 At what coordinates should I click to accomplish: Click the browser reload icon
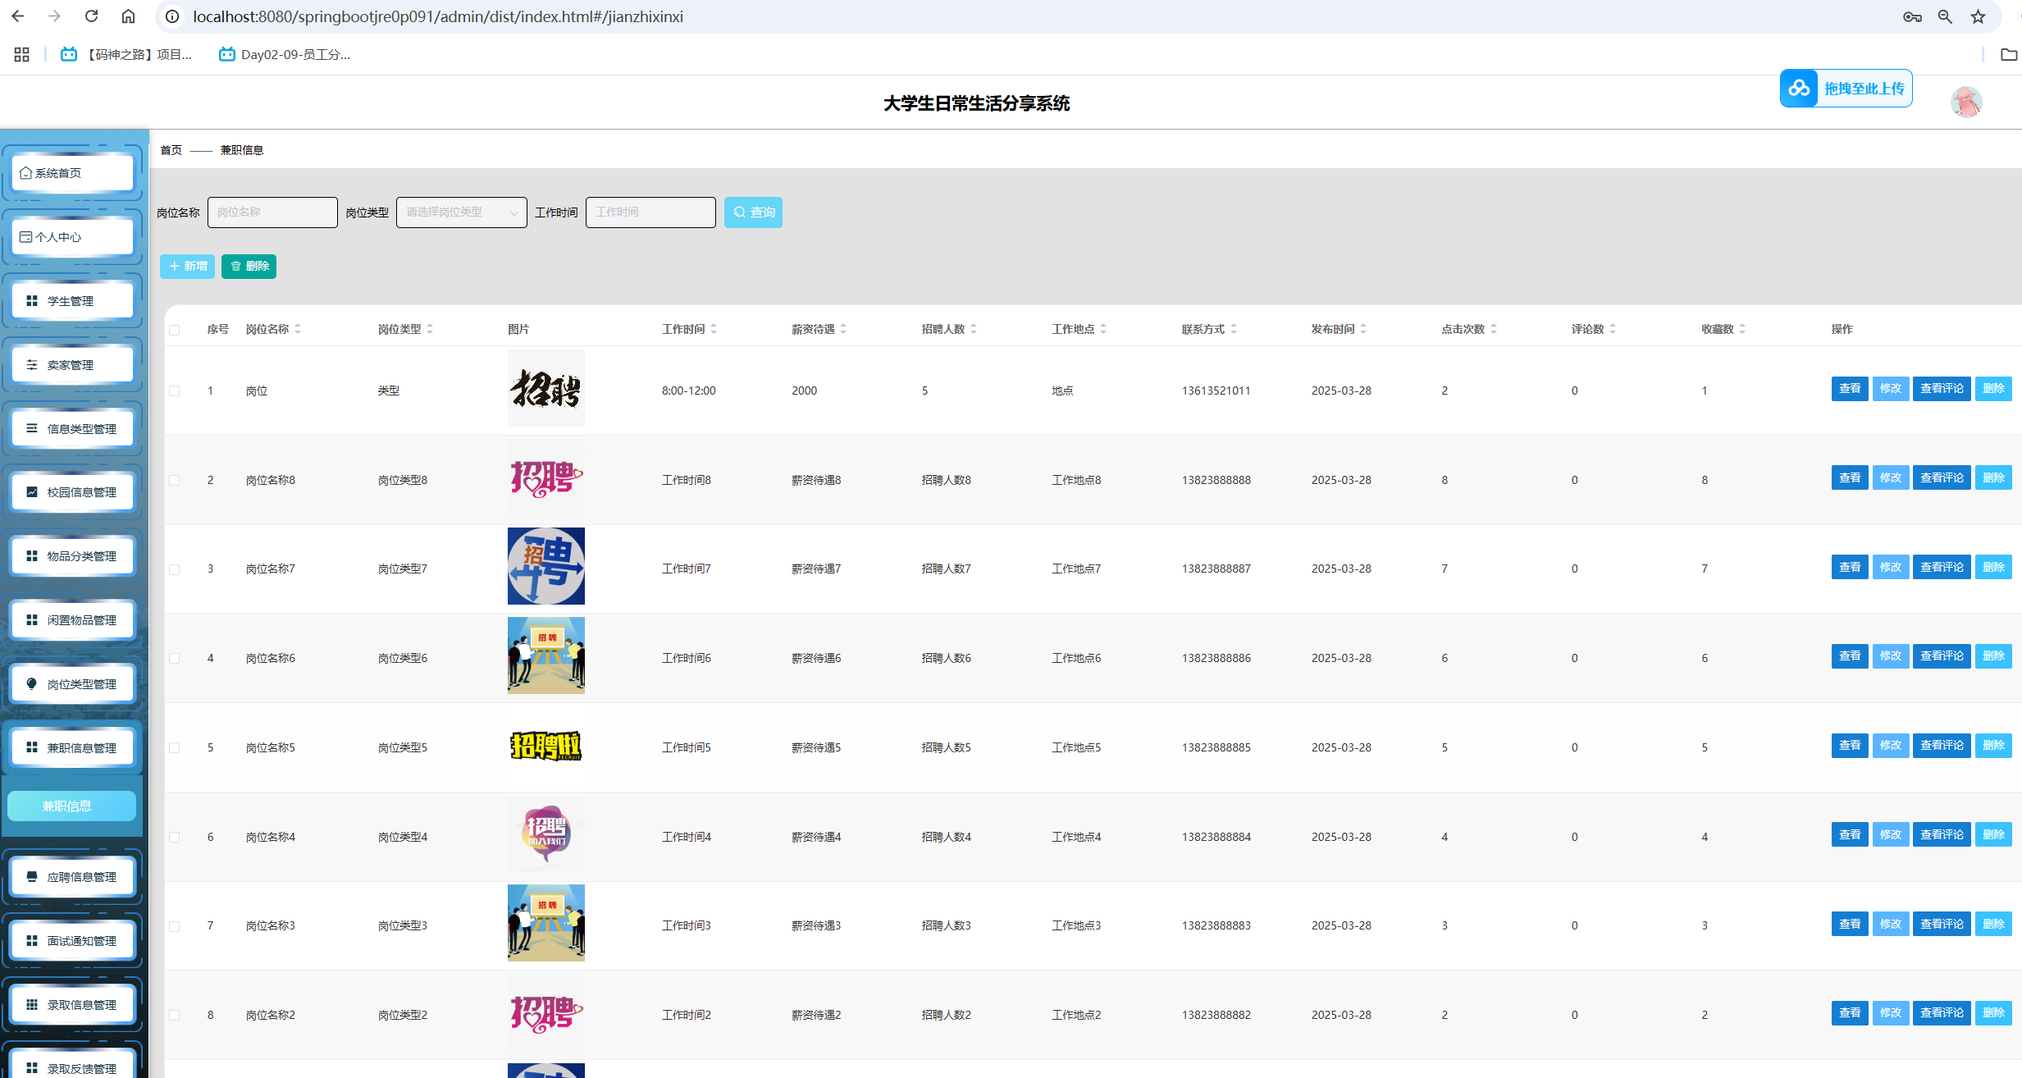pos(91,16)
